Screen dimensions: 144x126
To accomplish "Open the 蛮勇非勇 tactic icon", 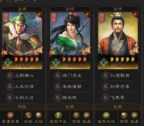I will (x=11, y=115).
